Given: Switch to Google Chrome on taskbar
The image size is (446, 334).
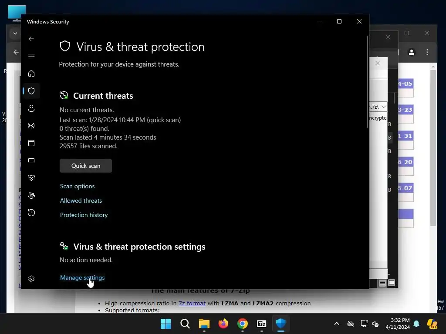Looking at the screenshot, I should point(242,324).
